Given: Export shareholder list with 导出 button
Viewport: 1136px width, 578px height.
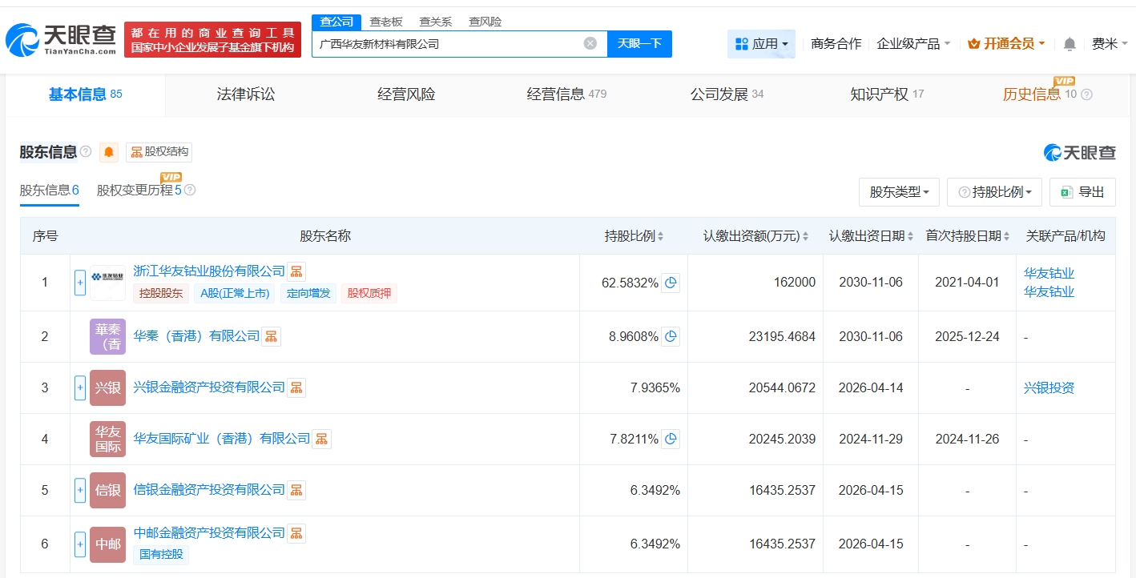Looking at the screenshot, I should pyautogui.click(x=1082, y=192).
